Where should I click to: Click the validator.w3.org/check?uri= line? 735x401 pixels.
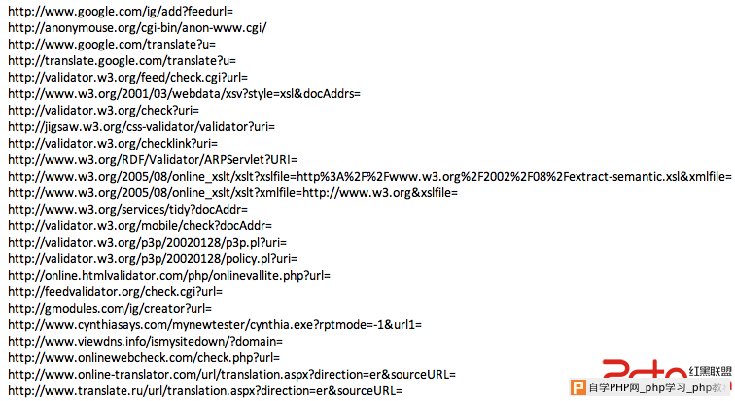click(104, 111)
